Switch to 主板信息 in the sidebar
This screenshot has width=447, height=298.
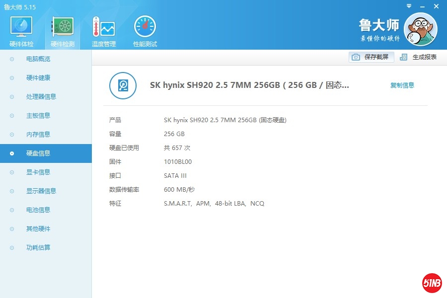point(37,115)
